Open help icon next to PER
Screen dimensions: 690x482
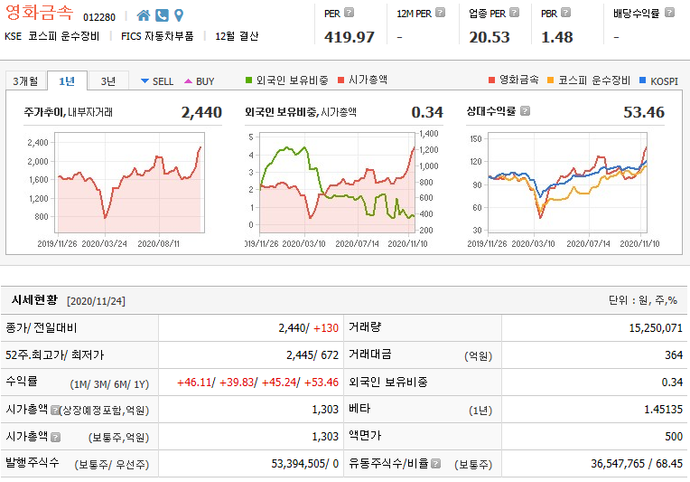349,13
